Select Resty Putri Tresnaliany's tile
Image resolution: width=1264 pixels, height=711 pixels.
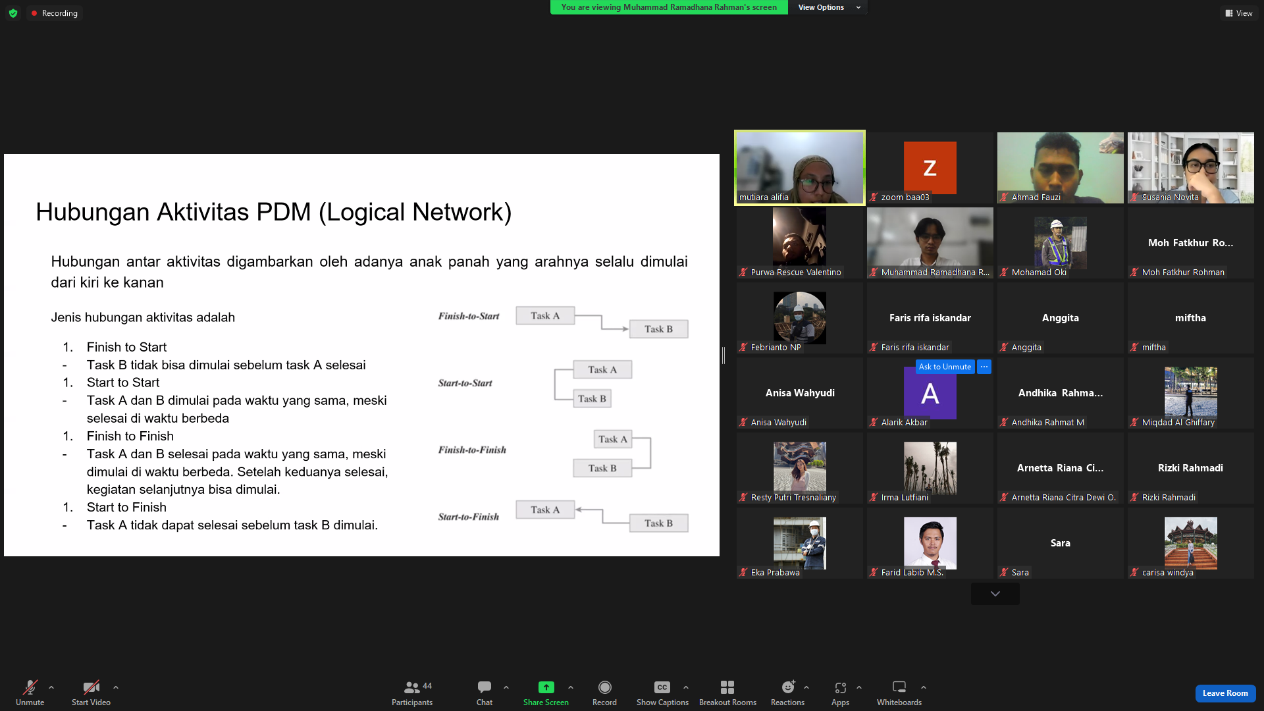click(800, 468)
